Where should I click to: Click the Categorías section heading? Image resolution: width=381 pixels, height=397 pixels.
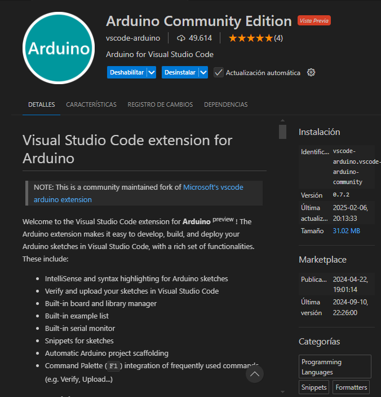coord(320,342)
